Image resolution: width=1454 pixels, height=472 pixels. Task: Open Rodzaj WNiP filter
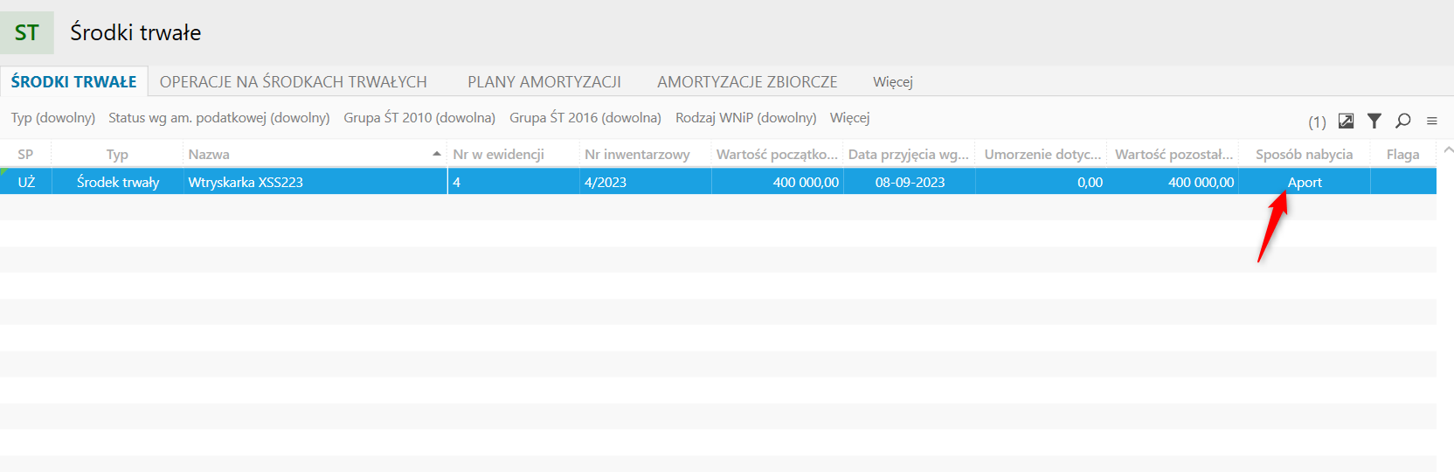pos(746,117)
